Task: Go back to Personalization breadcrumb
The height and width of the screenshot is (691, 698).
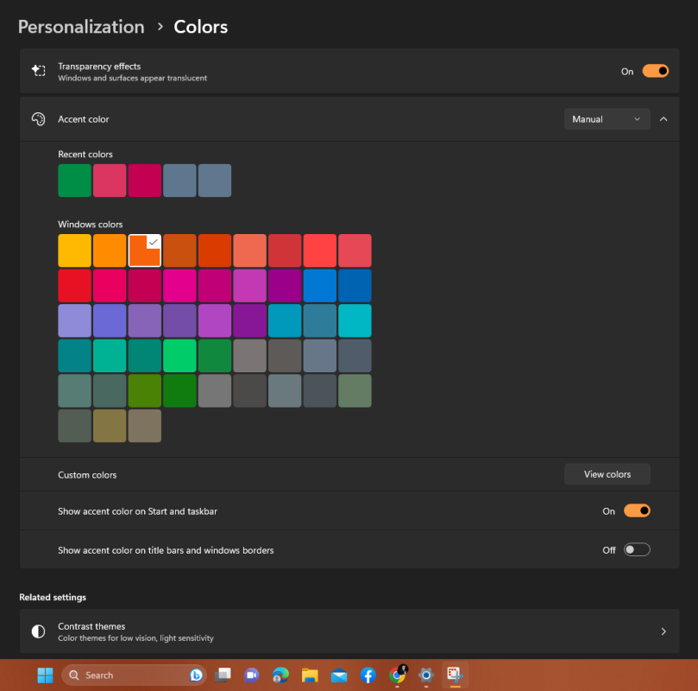Action: (81, 27)
